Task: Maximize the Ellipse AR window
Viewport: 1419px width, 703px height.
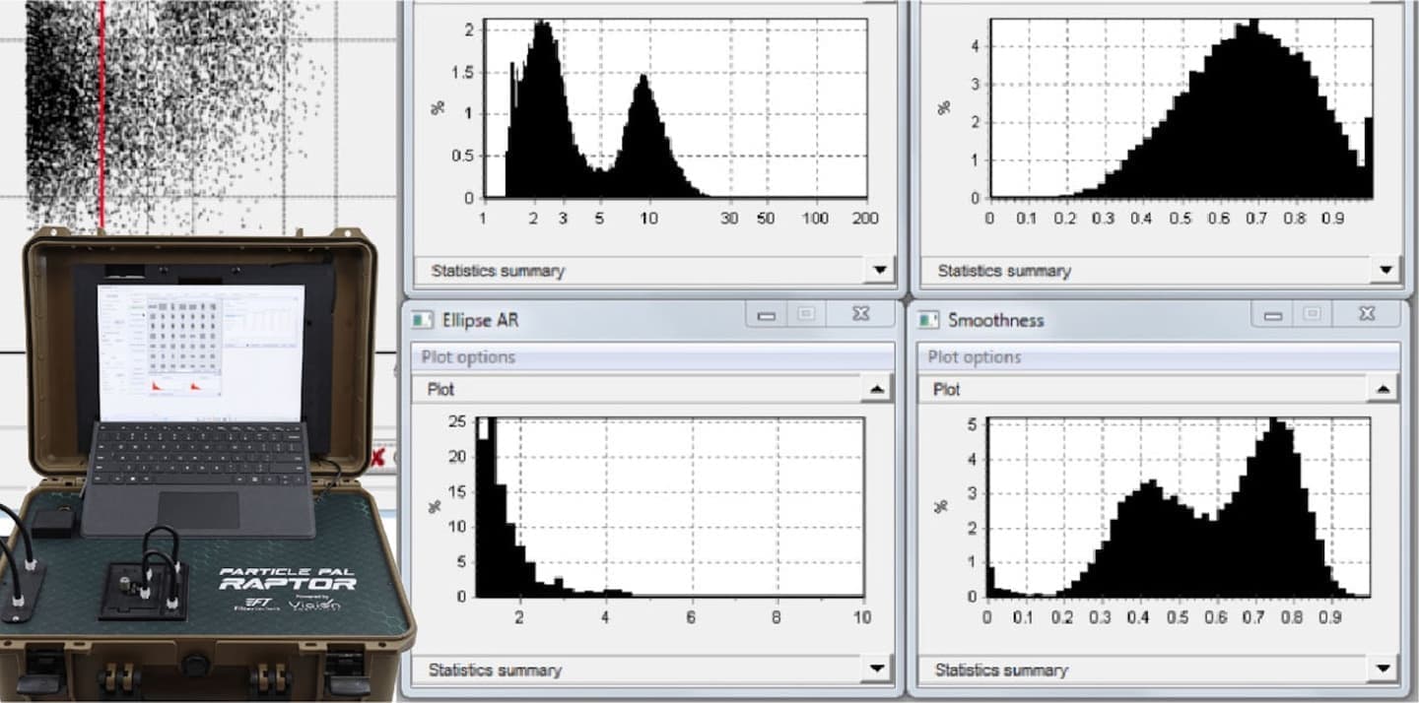Action: tap(807, 315)
